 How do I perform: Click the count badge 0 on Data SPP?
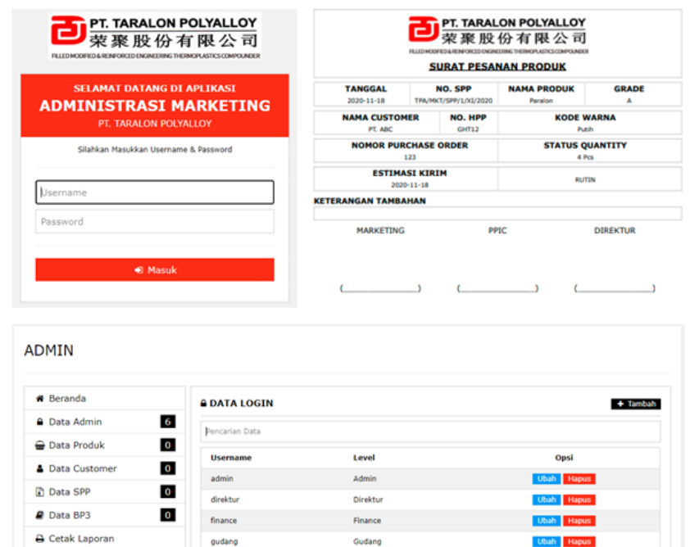tap(168, 491)
